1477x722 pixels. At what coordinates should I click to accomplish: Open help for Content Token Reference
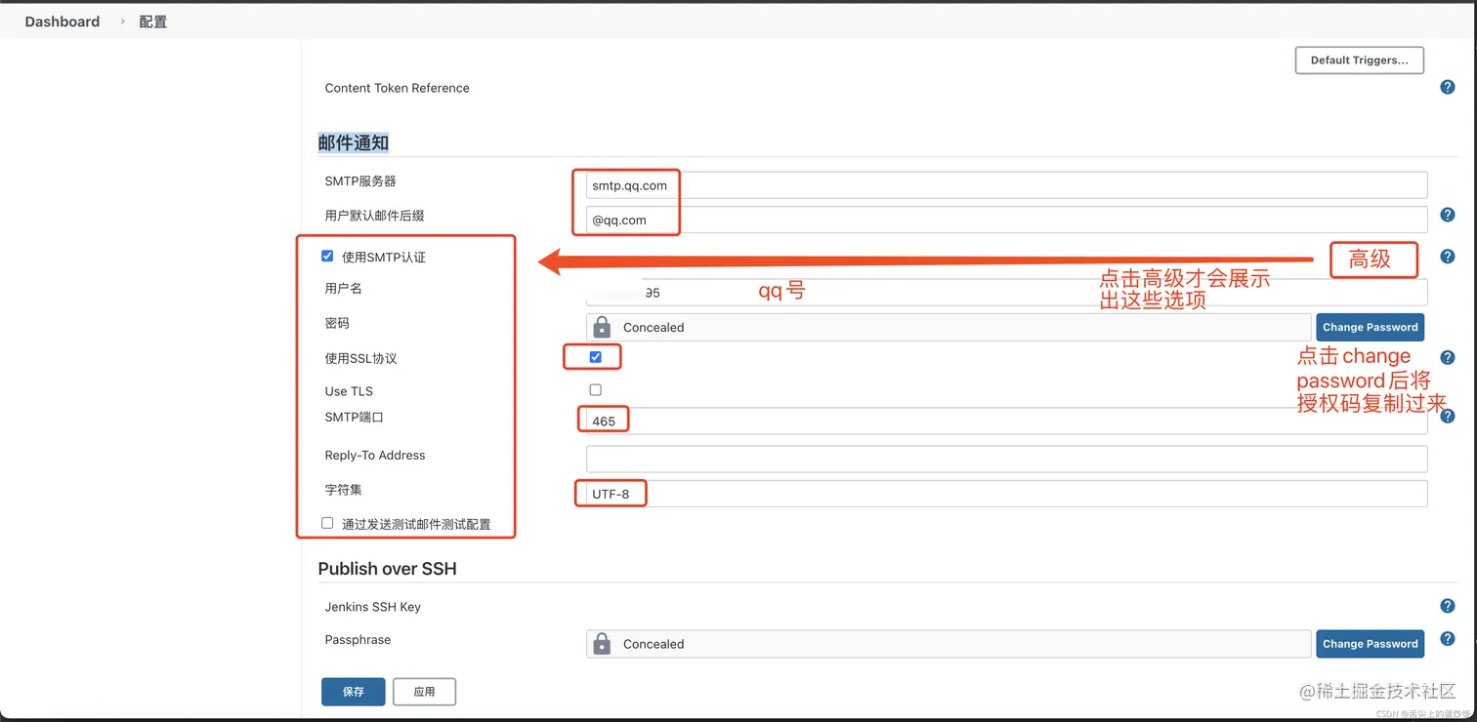click(x=1448, y=88)
